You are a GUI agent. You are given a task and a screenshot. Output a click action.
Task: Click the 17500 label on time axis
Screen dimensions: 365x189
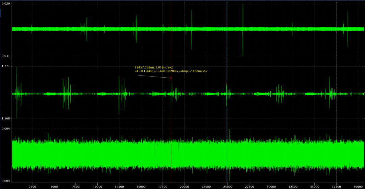(163, 186)
